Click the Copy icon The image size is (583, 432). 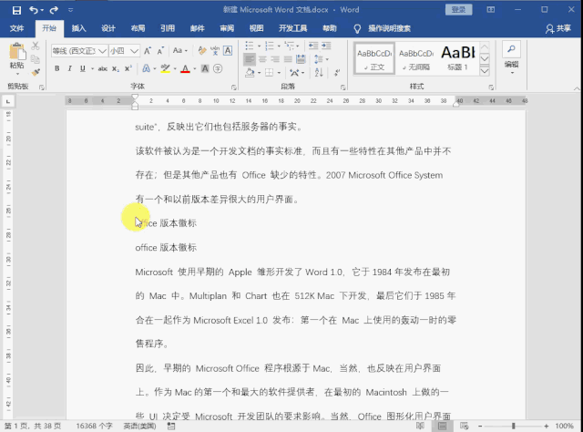[36, 59]
